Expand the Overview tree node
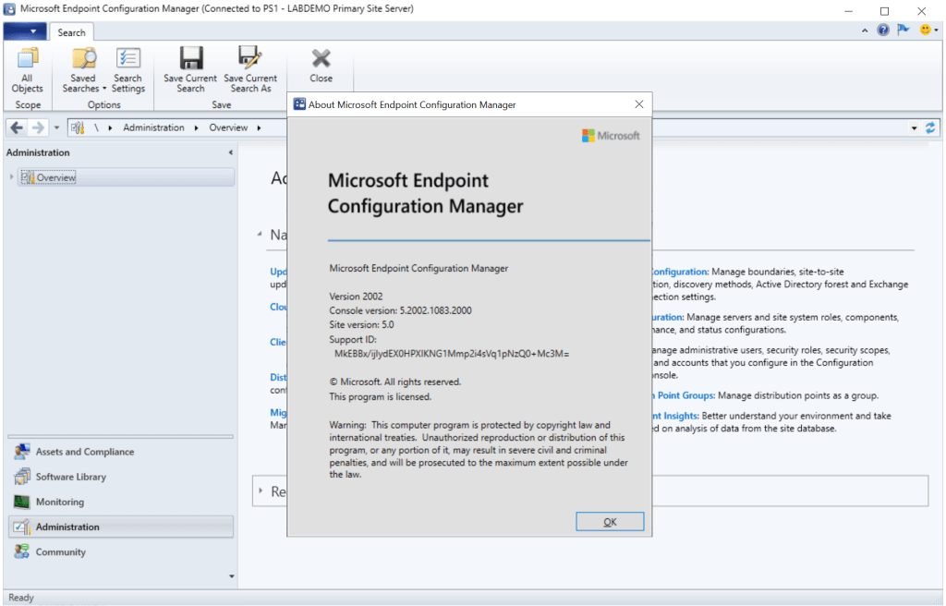The width and height of the screenshot is (946, 606). [x=12, y=177]
